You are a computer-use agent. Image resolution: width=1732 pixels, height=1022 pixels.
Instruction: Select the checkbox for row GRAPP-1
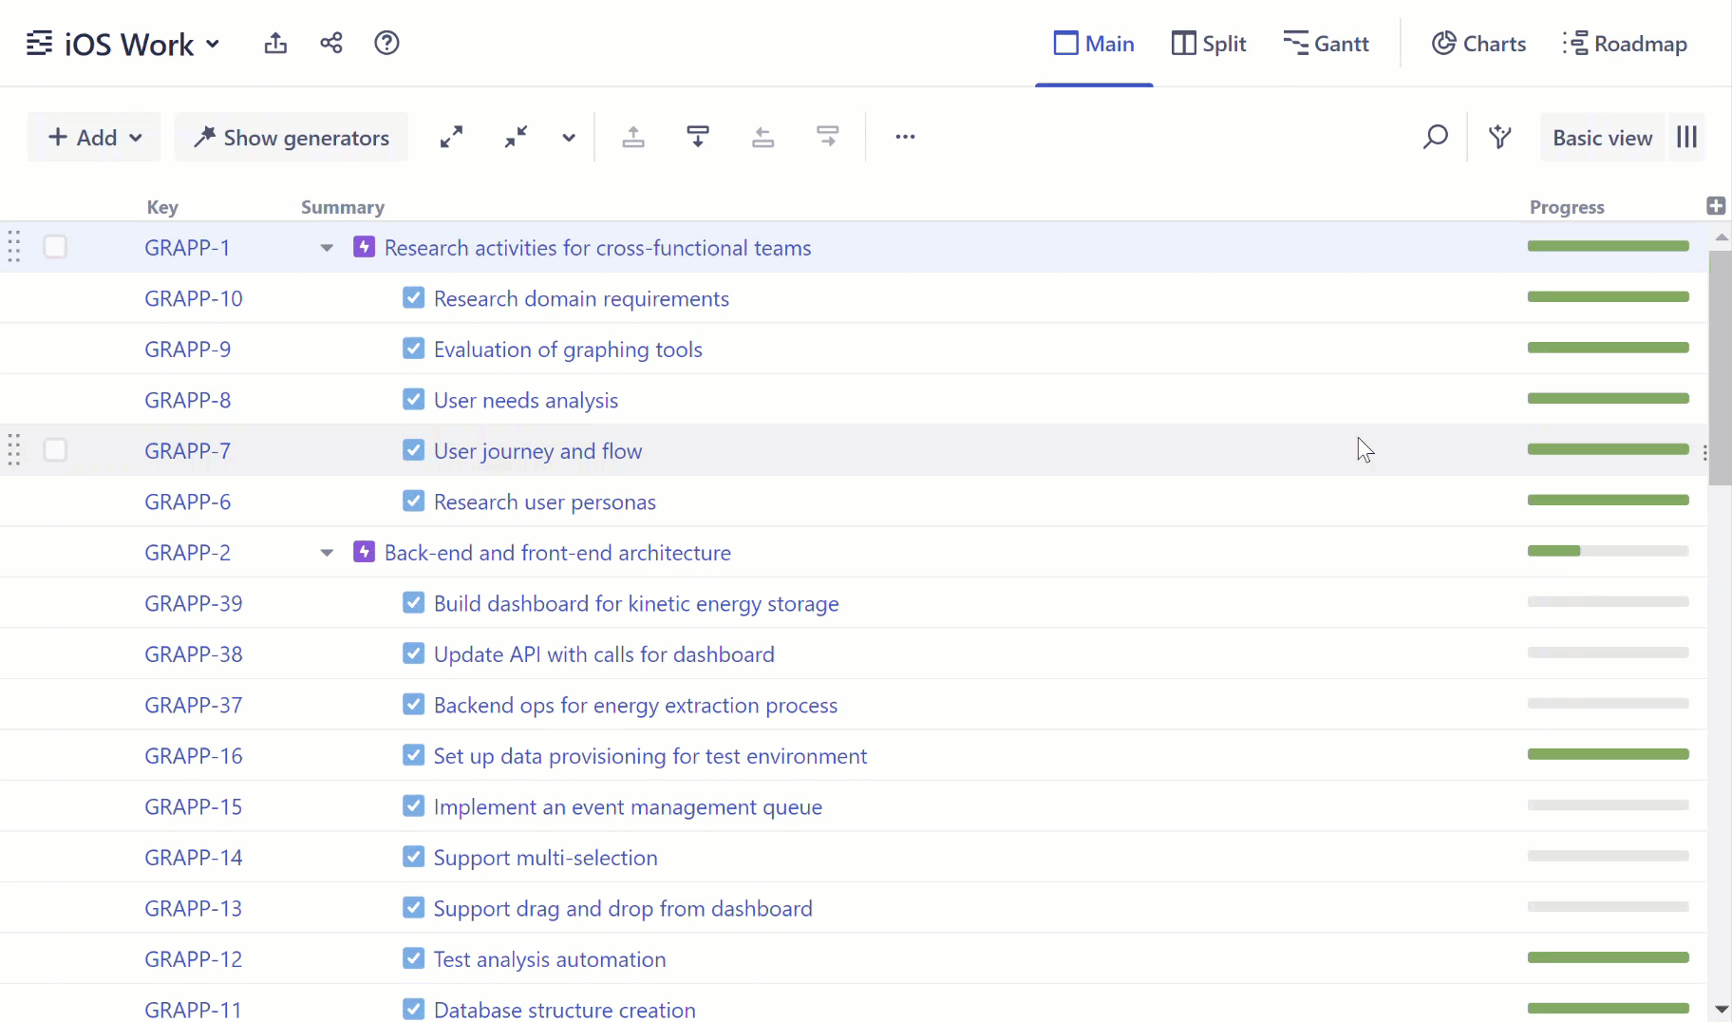[x=56, y=247]
